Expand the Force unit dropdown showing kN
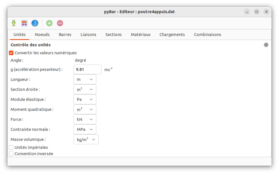This screenshot has height=174, width=279. pyautogui.click(x=85, y=119)
